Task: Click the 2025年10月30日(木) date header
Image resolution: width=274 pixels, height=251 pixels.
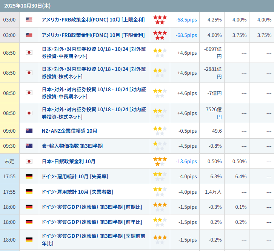Action: point(27,6)
